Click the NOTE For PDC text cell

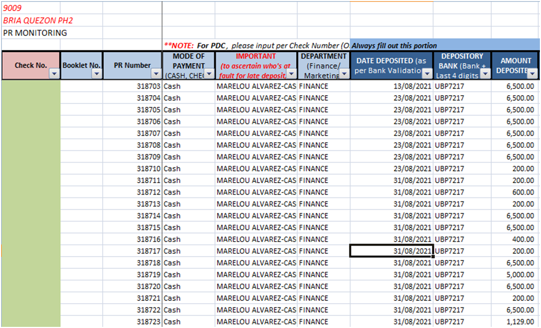256,45
